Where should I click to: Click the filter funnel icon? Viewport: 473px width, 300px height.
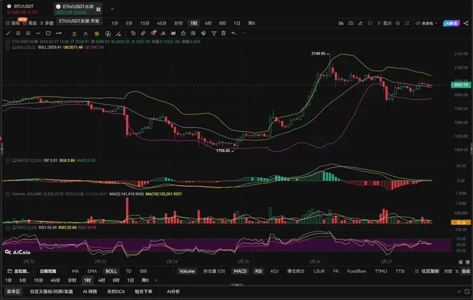214,33
